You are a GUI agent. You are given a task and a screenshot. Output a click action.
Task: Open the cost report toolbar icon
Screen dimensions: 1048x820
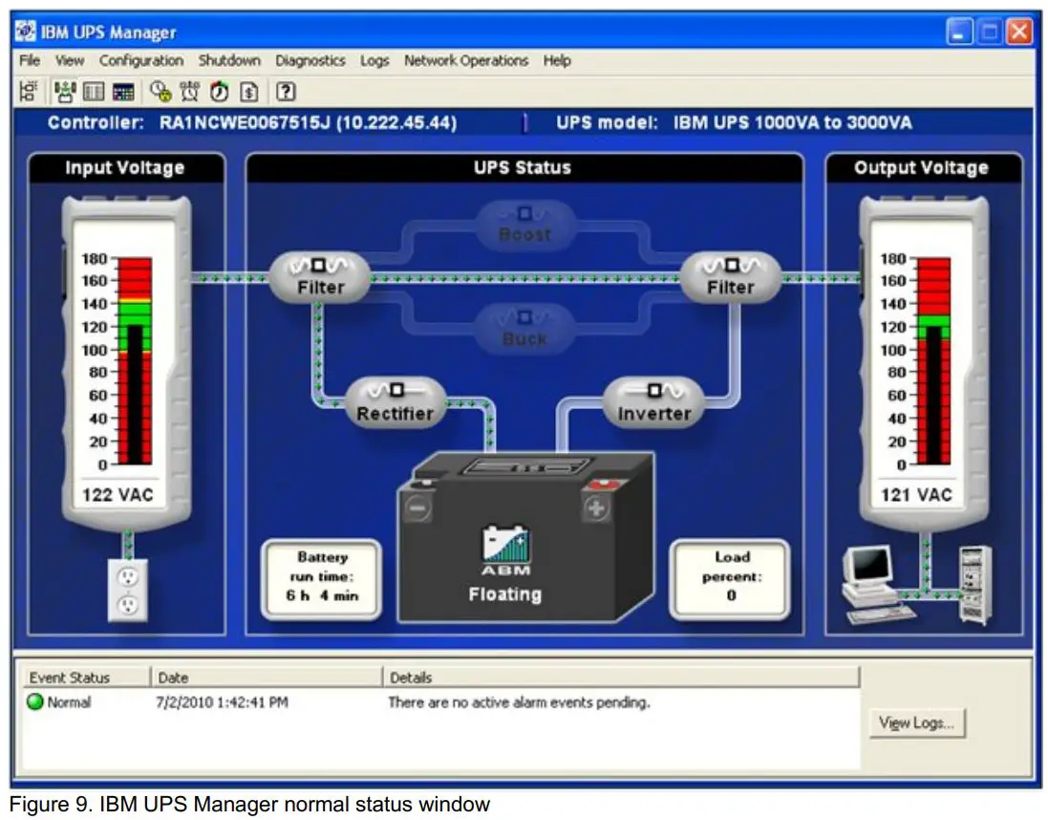[x=247, y=92]
